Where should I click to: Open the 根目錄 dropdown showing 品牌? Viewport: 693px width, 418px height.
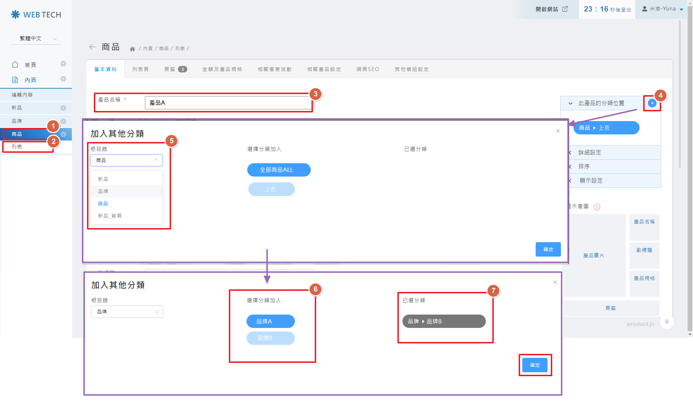(127, 312)
